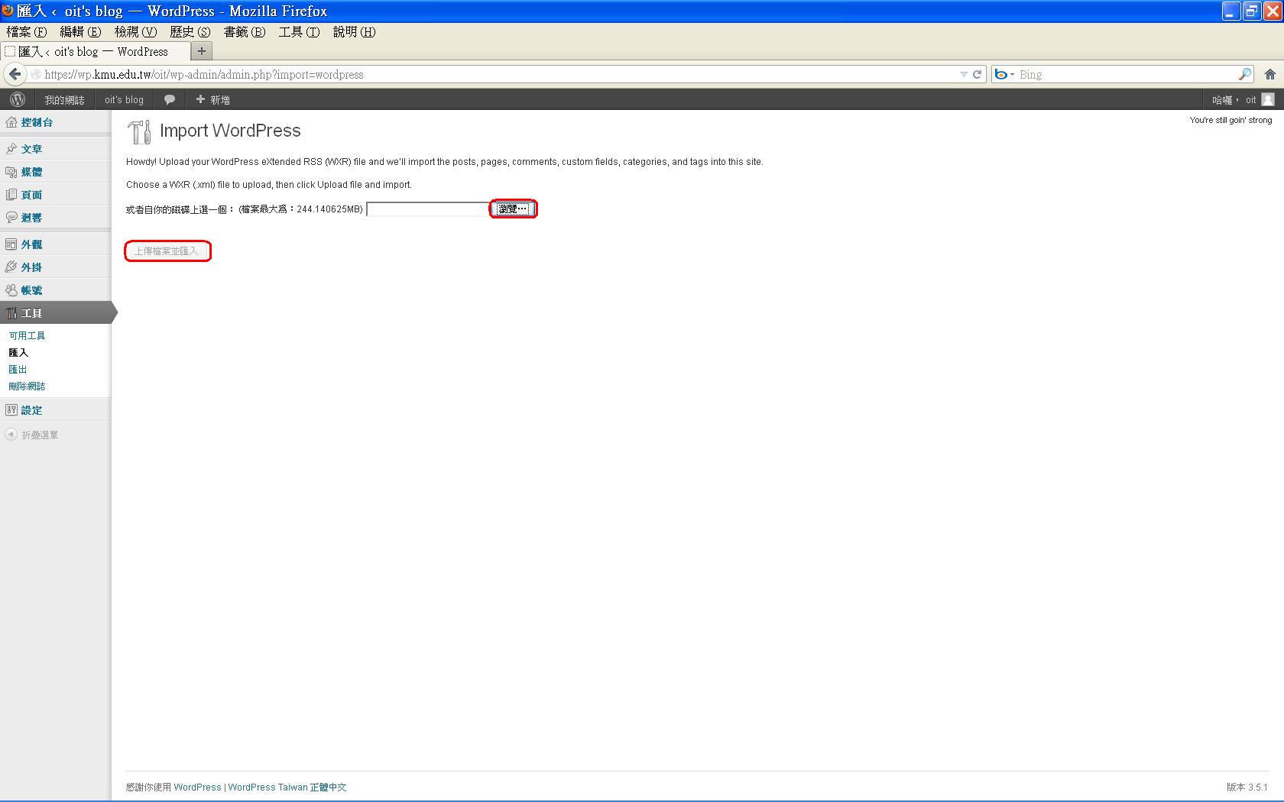Image resolution: width=1284 pixels, height=802 pixels.
Task: Open a new tab with plus button
Action: click(202, 51)
